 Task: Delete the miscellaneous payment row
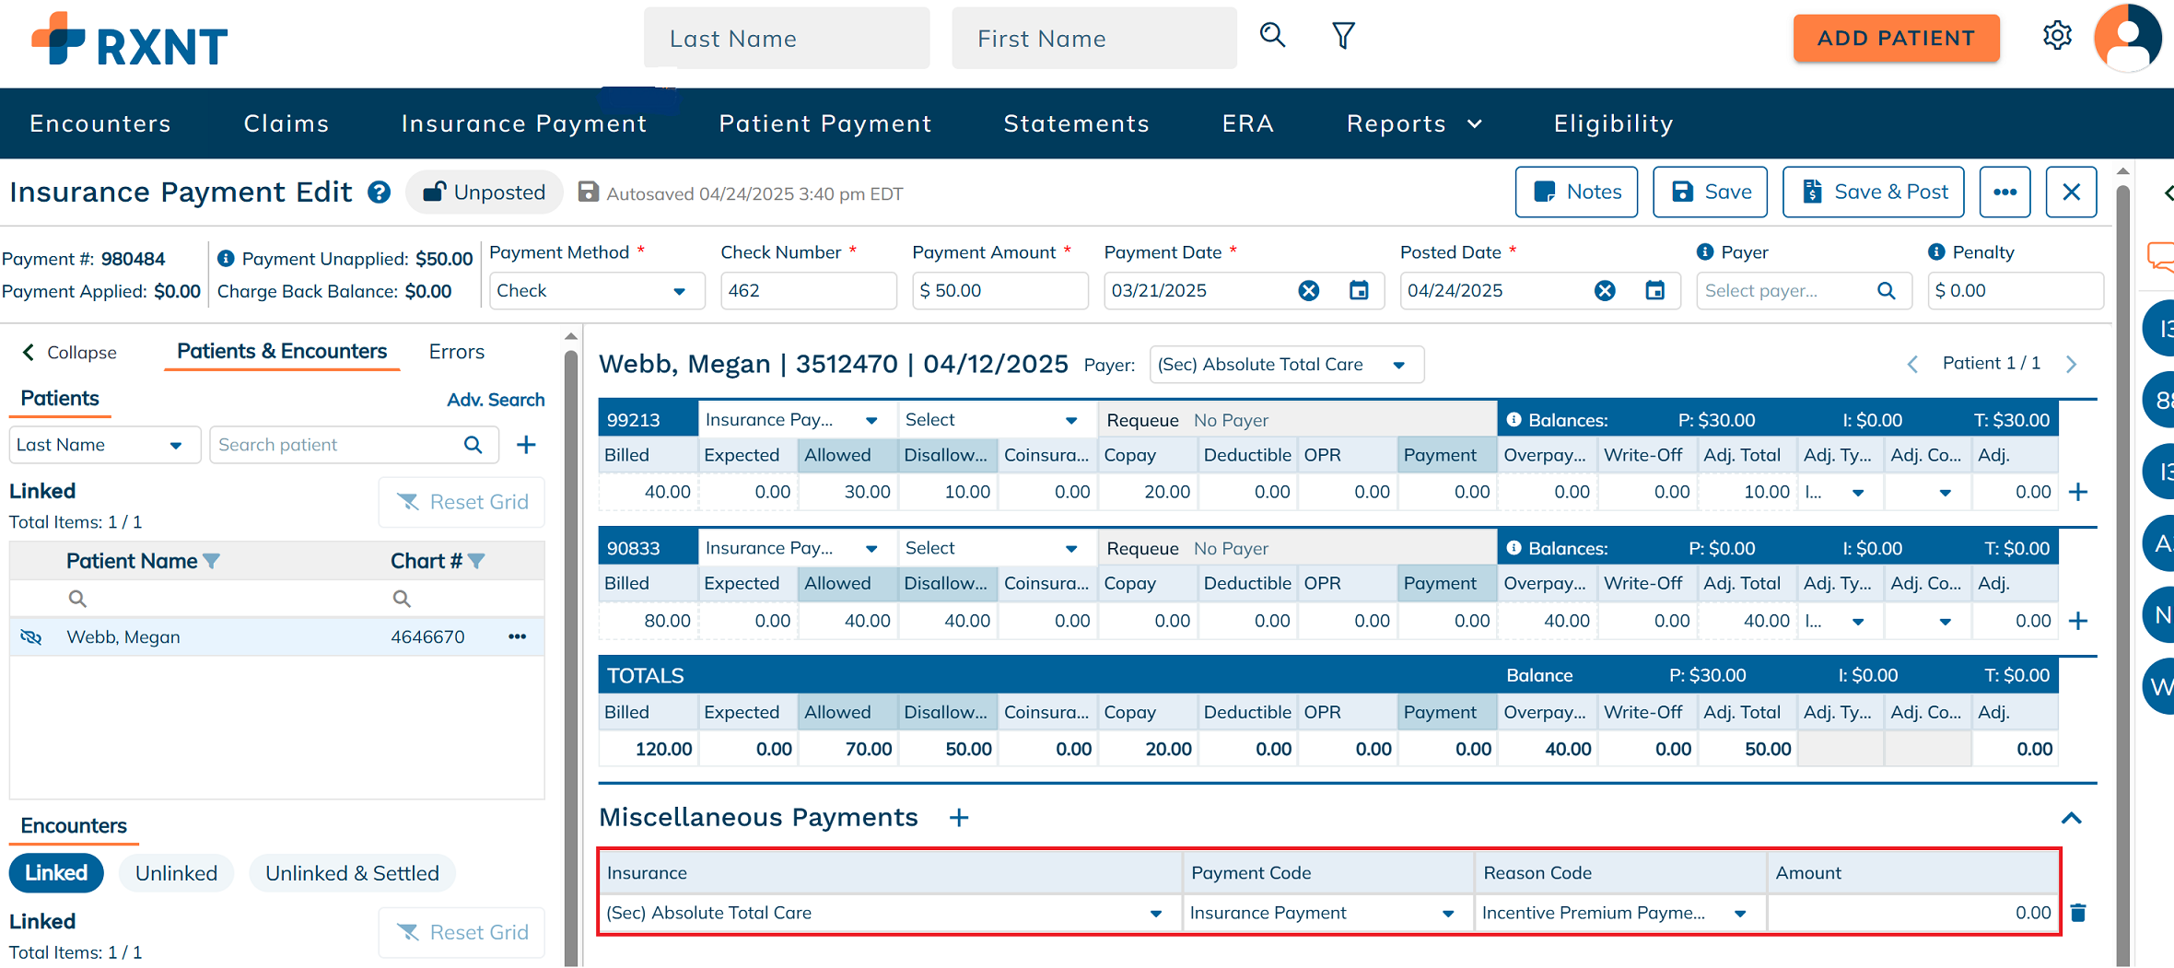[2078, 913]
